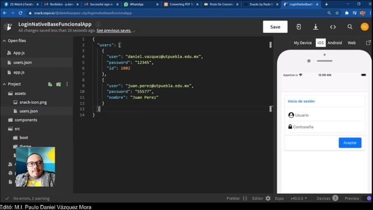Click browser back arrow
Image resolution: width=373 pixels, height=210 pixels.
pyautogui.click(x=5, y=13)
